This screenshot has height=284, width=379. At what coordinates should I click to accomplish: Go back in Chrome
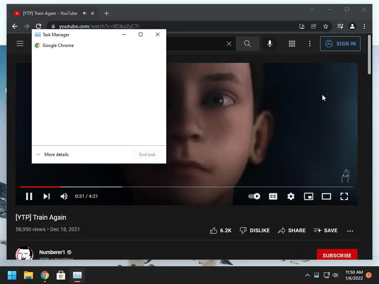tap(15, 26)
